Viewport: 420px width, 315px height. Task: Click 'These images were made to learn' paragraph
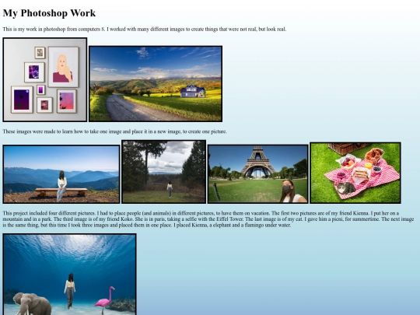pos(114,131)
